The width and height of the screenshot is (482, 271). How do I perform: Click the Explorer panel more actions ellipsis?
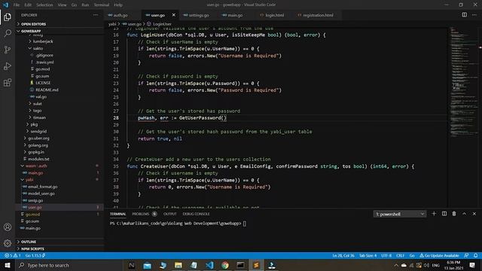(x=96, y=15)
